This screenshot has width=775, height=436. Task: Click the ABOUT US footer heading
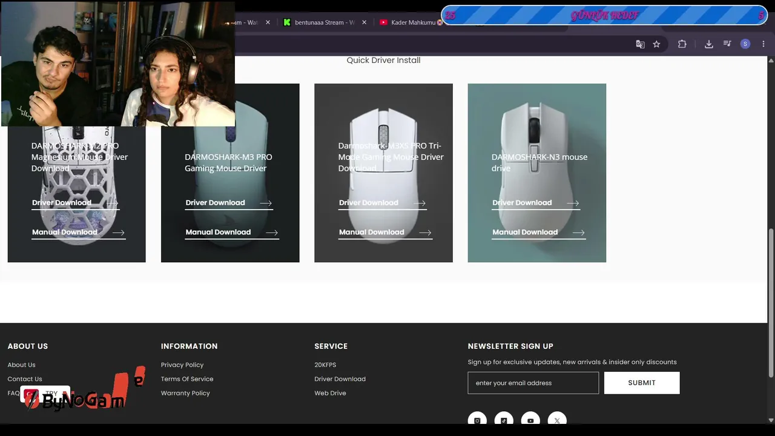pos(28,346)
